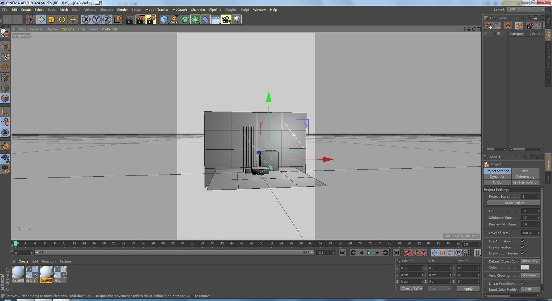The image size is (552, 301).
Task: Click Make Editable icon in left palette
Action: (5, 33)
